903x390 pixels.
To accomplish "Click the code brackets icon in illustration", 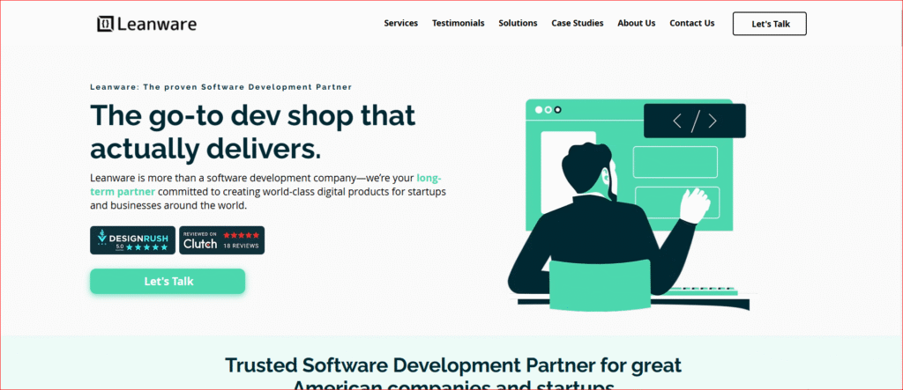I will [x=695, y=121].
